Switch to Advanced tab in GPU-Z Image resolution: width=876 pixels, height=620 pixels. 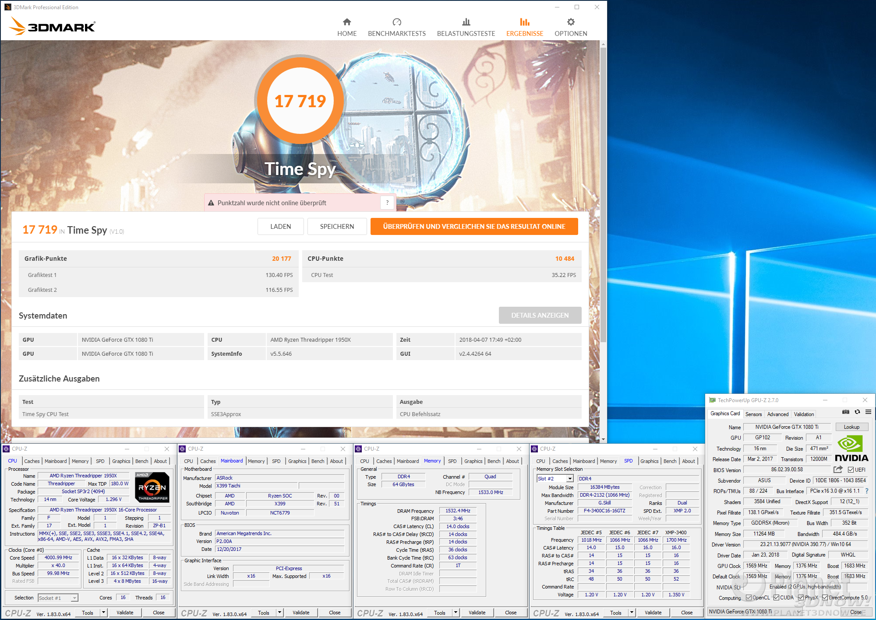(x=777, y=414)
